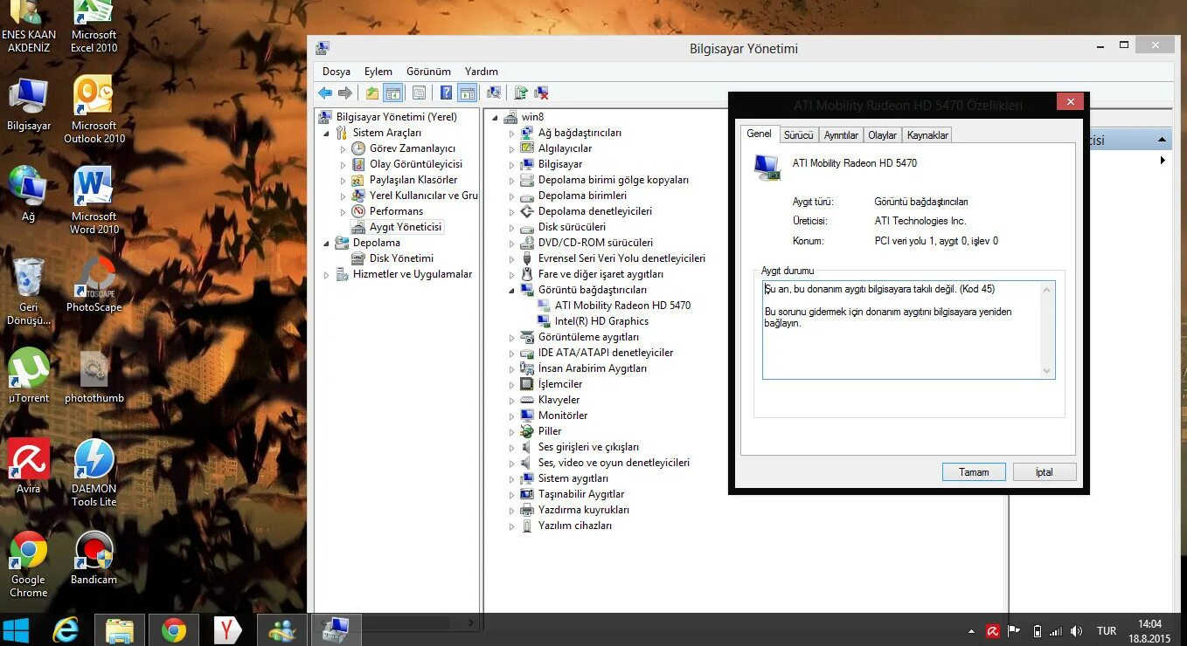Expand Ağ bağdaştırıcıları node
1187x646 pixels.
point(512,134)
